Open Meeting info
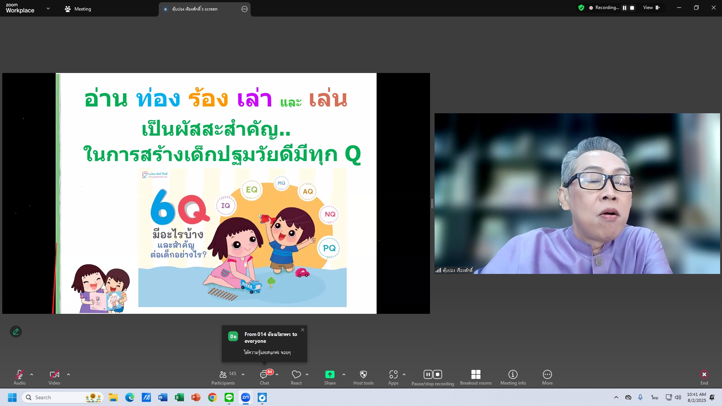 [x=513, y=377]
